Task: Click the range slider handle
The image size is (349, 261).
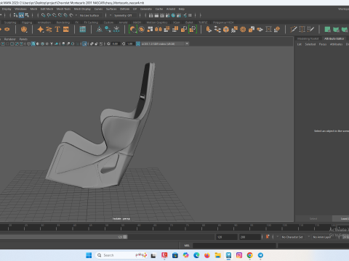Action: pos(125,237)
